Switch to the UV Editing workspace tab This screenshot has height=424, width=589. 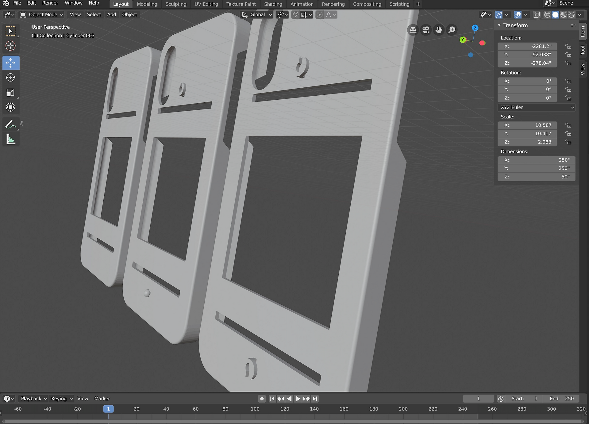[206, 4]
